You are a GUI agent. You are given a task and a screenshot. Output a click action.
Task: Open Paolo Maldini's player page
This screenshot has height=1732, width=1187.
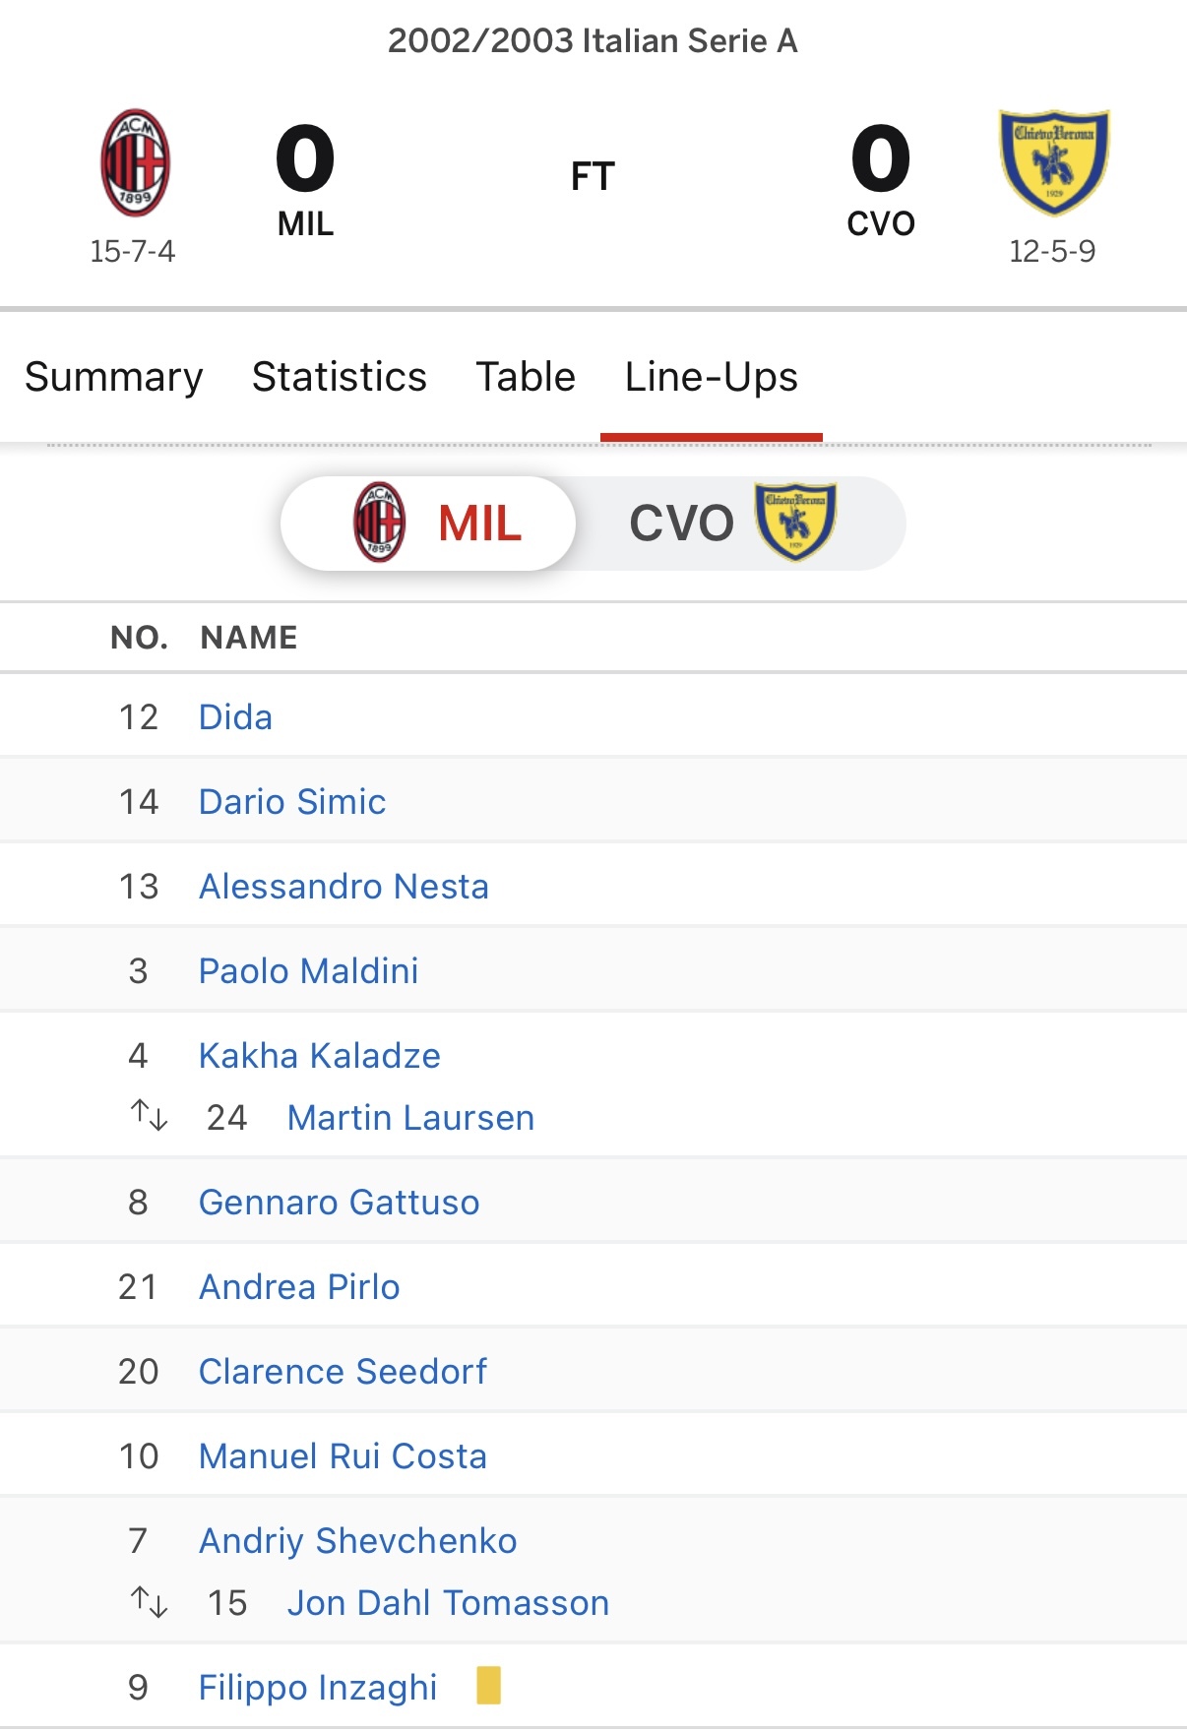(x=308, y=971)
